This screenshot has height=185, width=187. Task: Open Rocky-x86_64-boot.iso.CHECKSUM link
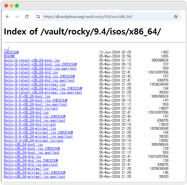tap(32, 148)
